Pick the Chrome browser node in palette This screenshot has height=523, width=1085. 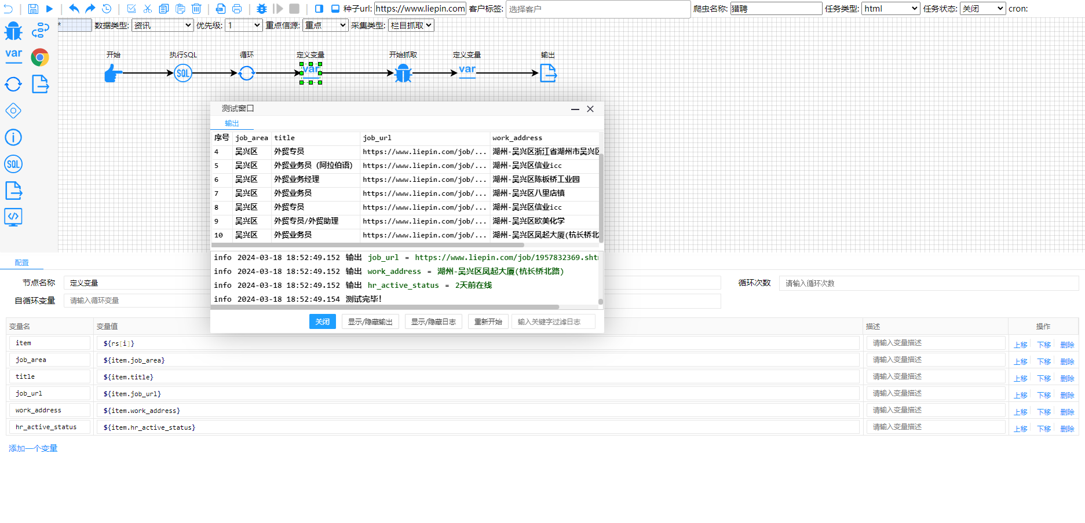(40, 57)
